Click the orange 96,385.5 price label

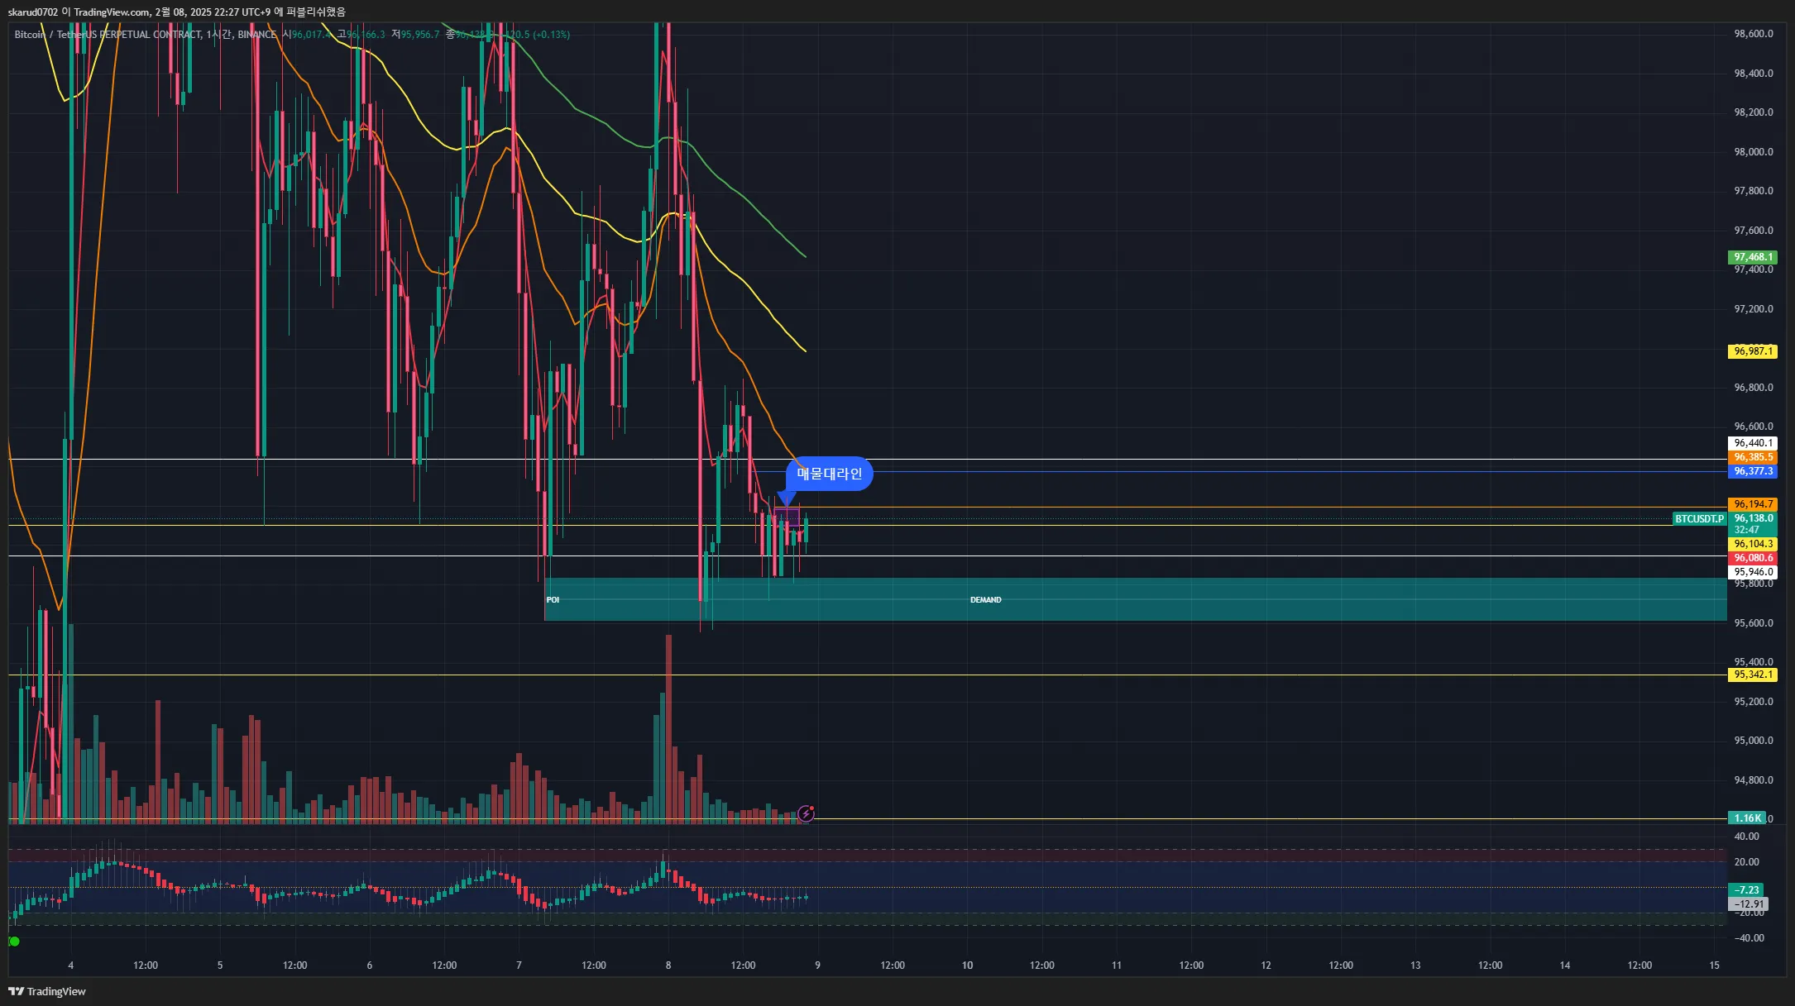[1753, 457]
